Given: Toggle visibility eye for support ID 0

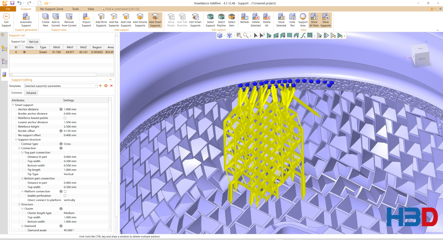Looking at the screenshot, I should click(x=24, y=52).
